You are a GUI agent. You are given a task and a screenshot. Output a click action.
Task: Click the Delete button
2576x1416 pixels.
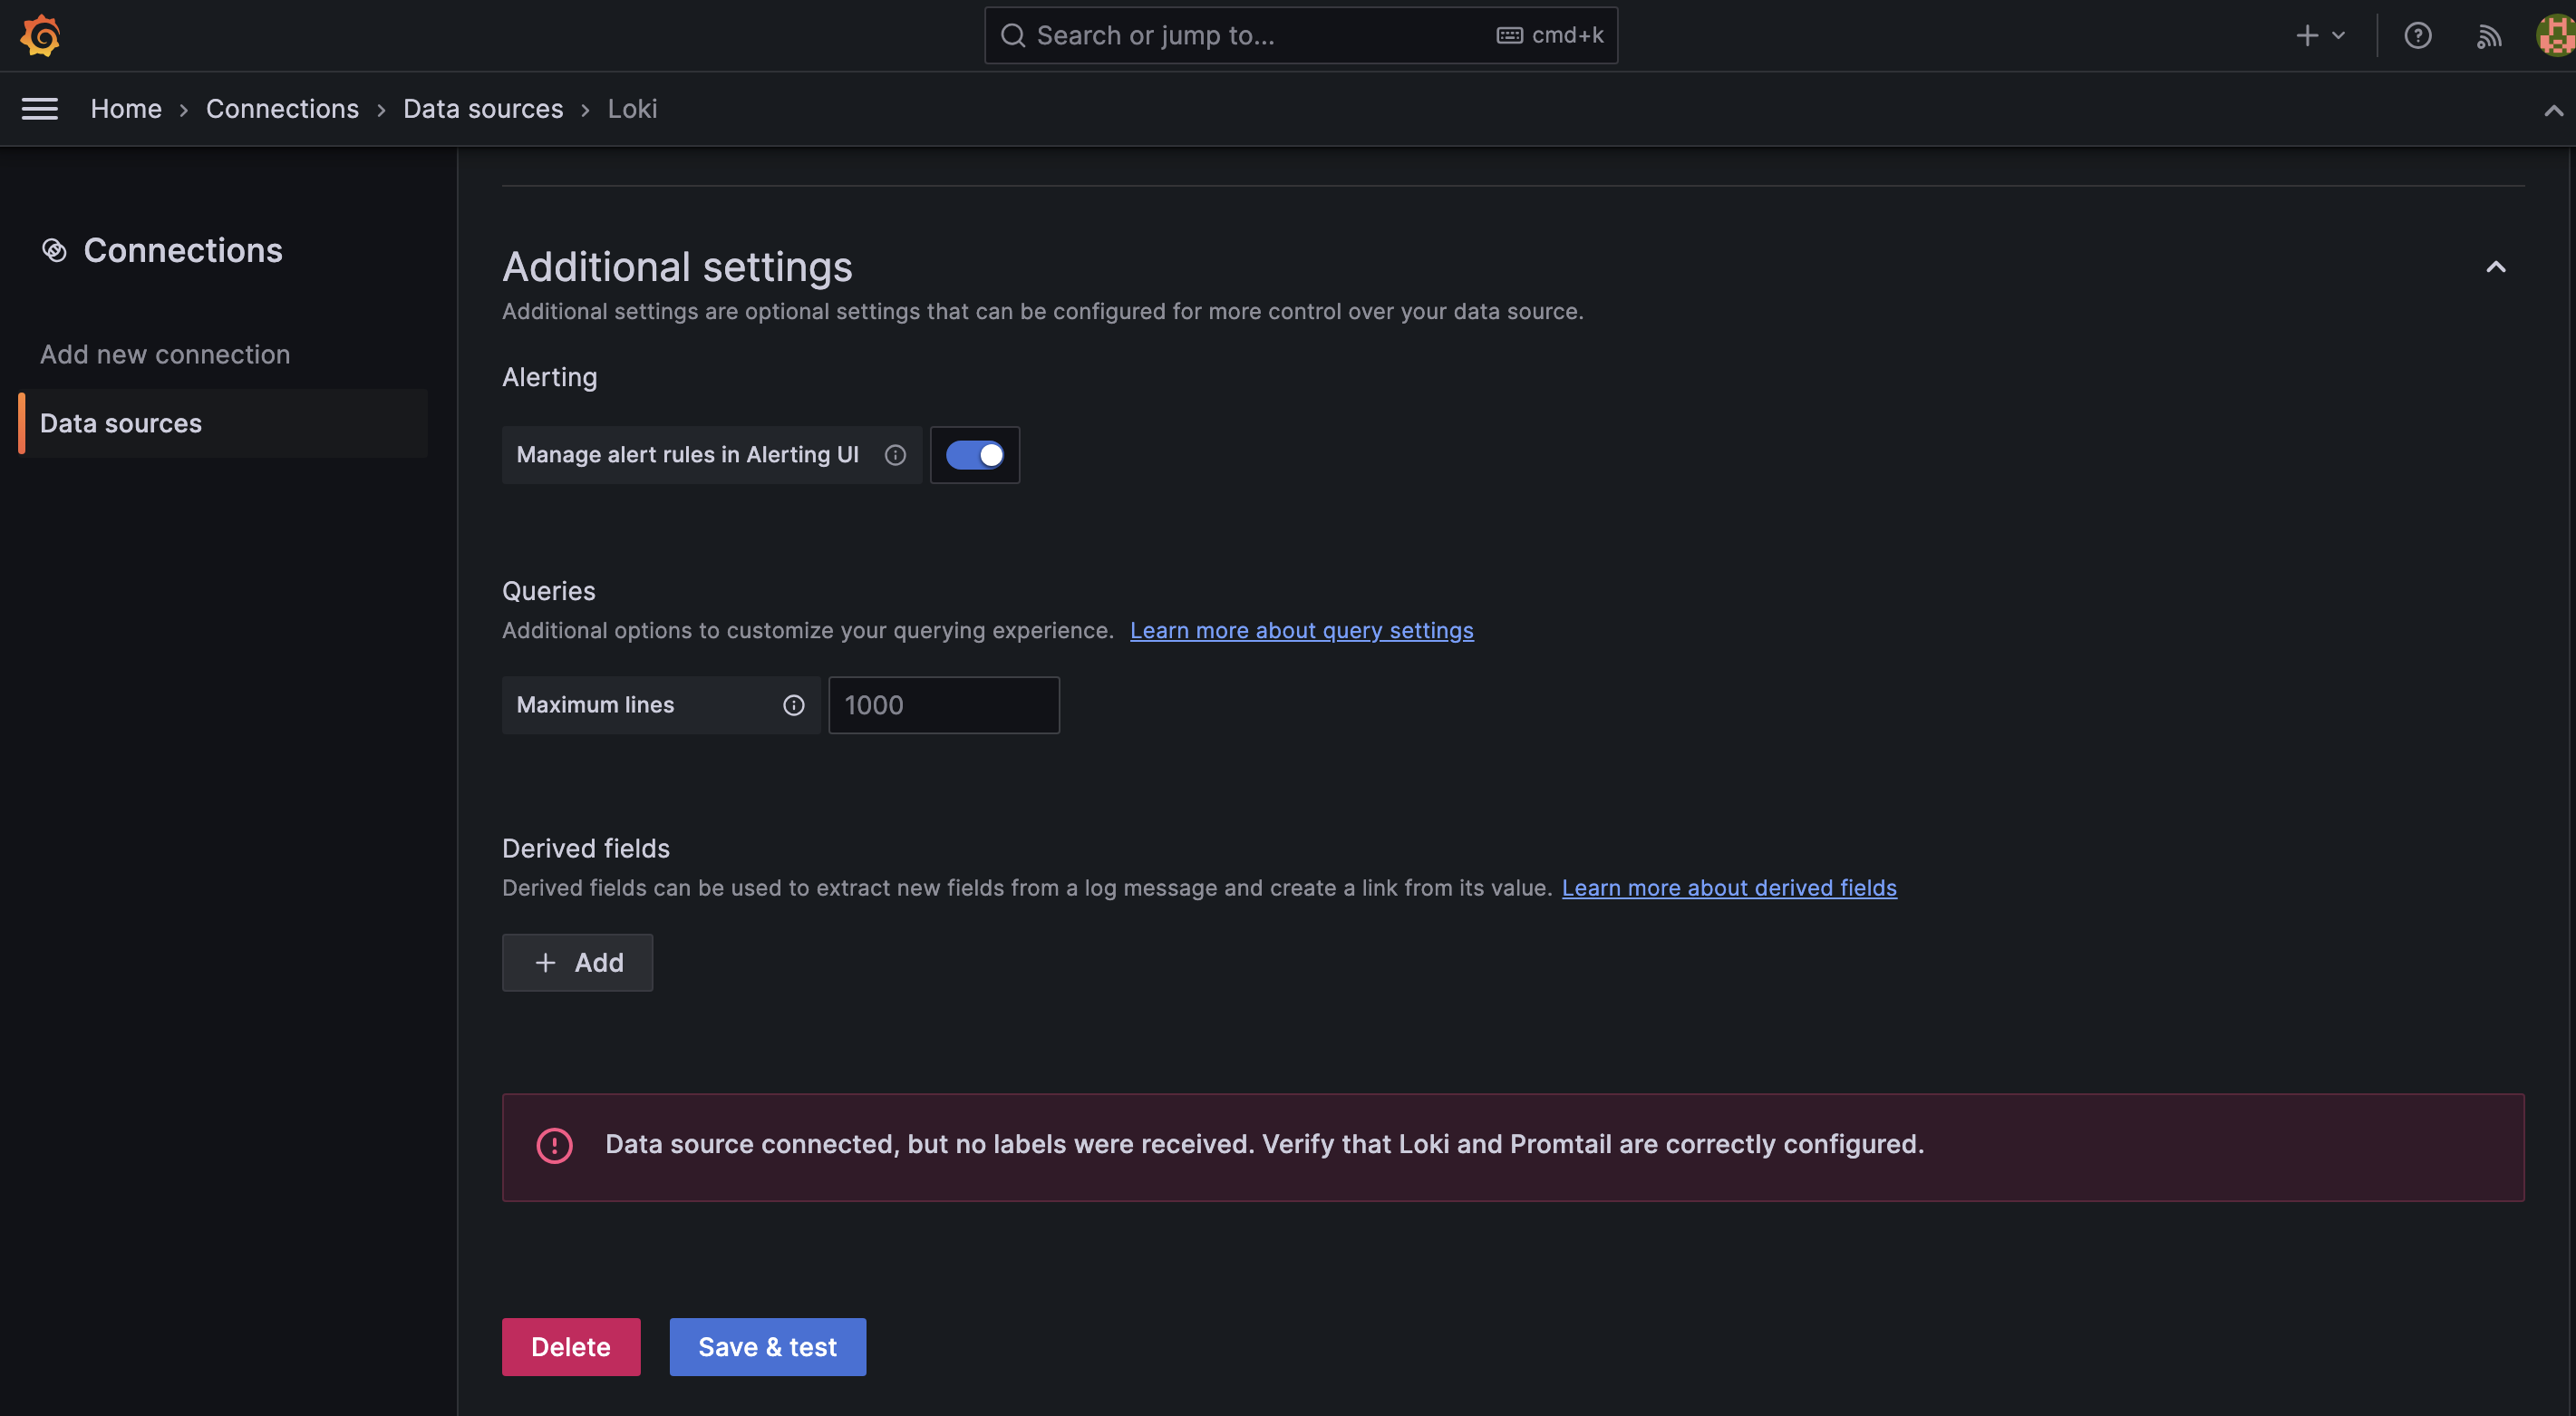[x=572, y=1346]
